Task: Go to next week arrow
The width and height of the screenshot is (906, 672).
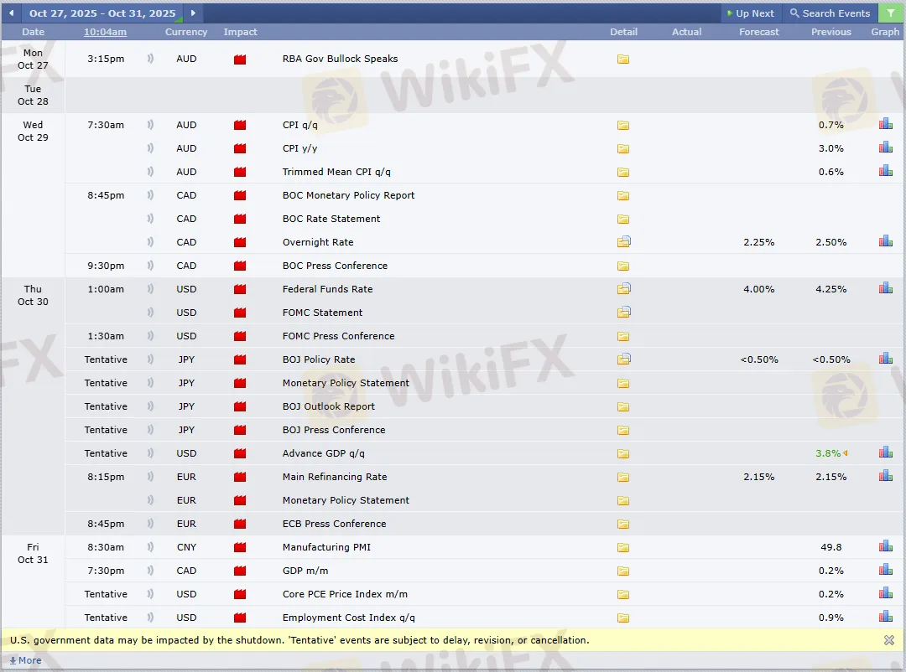Action: tap(193, 13)
